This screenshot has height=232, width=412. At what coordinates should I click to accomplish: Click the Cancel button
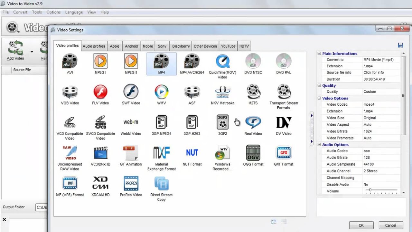coord(390,225)
